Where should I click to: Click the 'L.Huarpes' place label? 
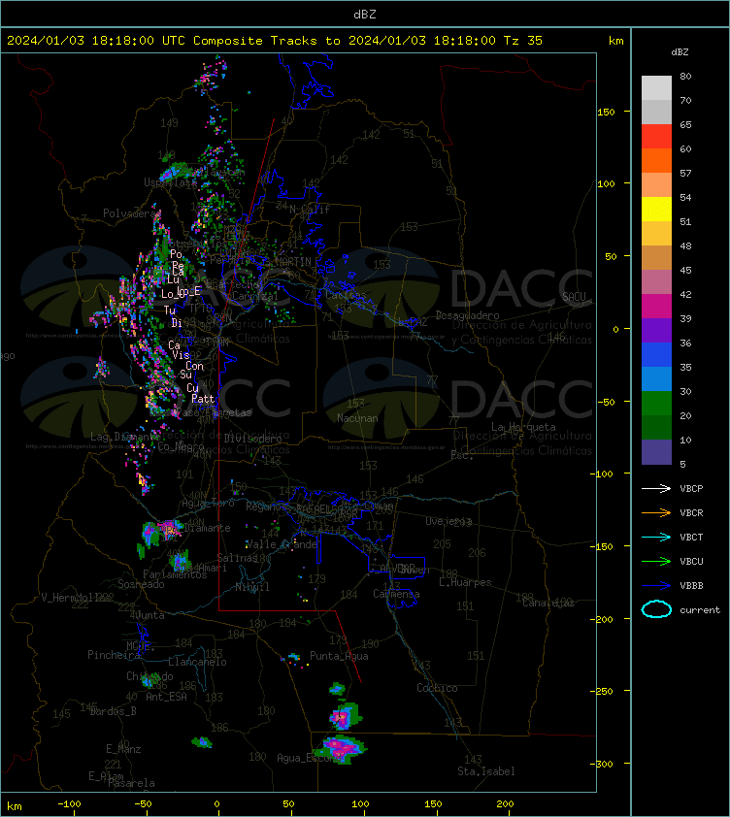[x=465, y=582]
